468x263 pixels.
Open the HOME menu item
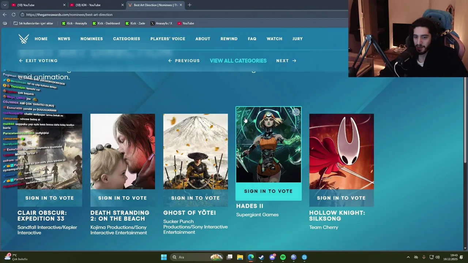[41, 39]
